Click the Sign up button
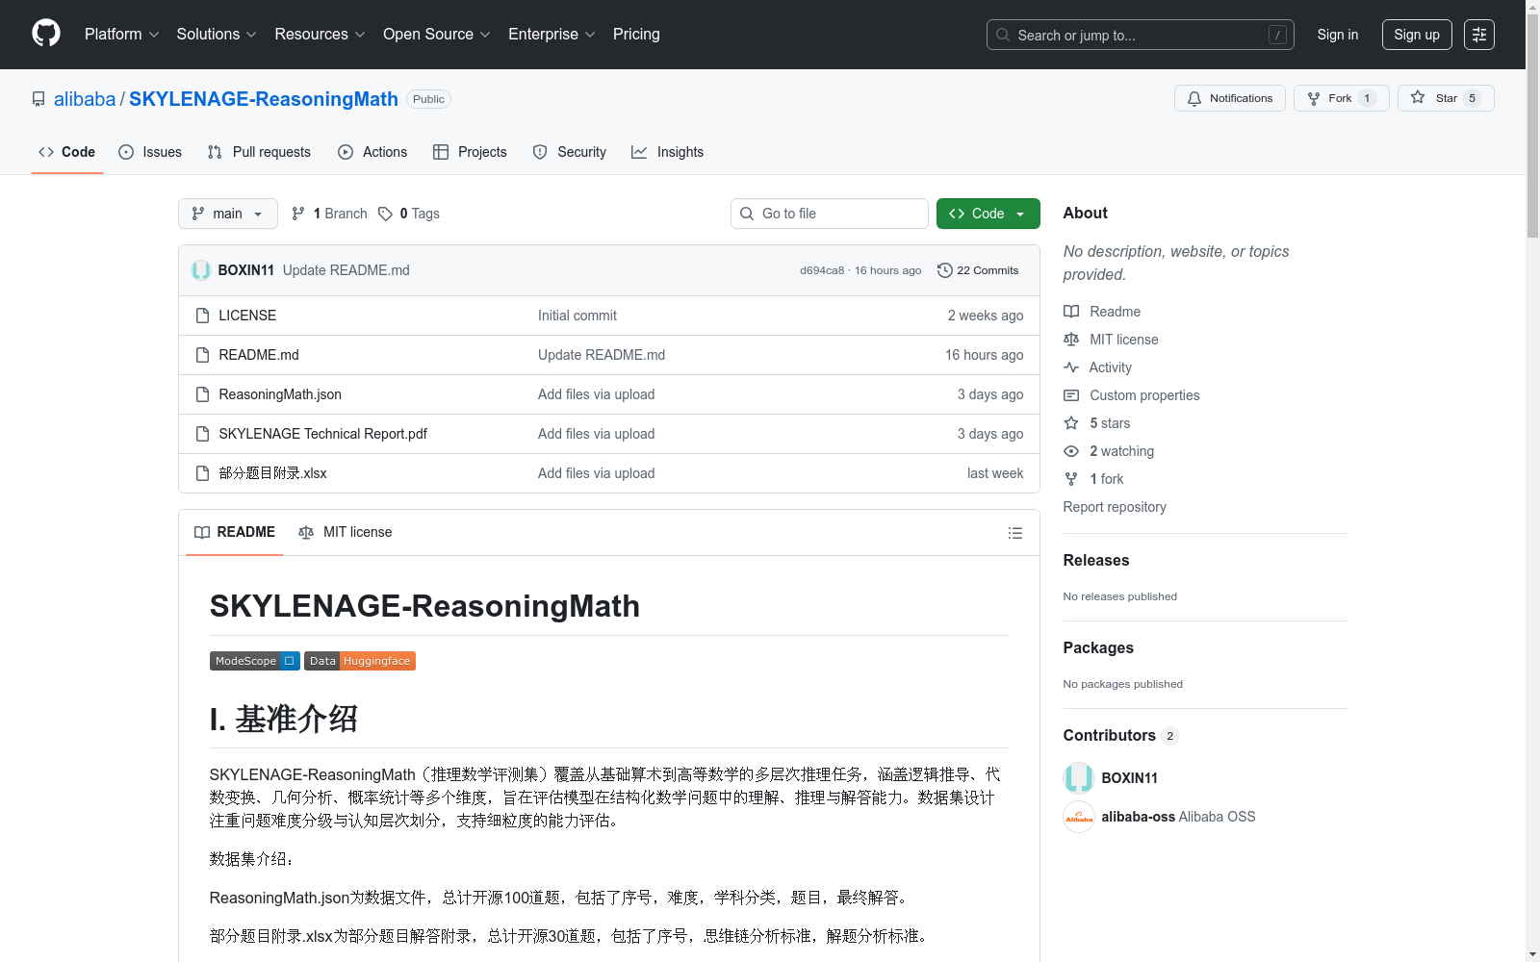 (1417, 35)
